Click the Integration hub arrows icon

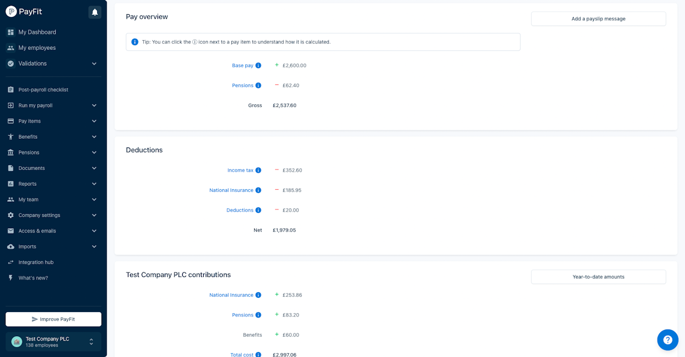pyautogui.click(x=10, y=262)
